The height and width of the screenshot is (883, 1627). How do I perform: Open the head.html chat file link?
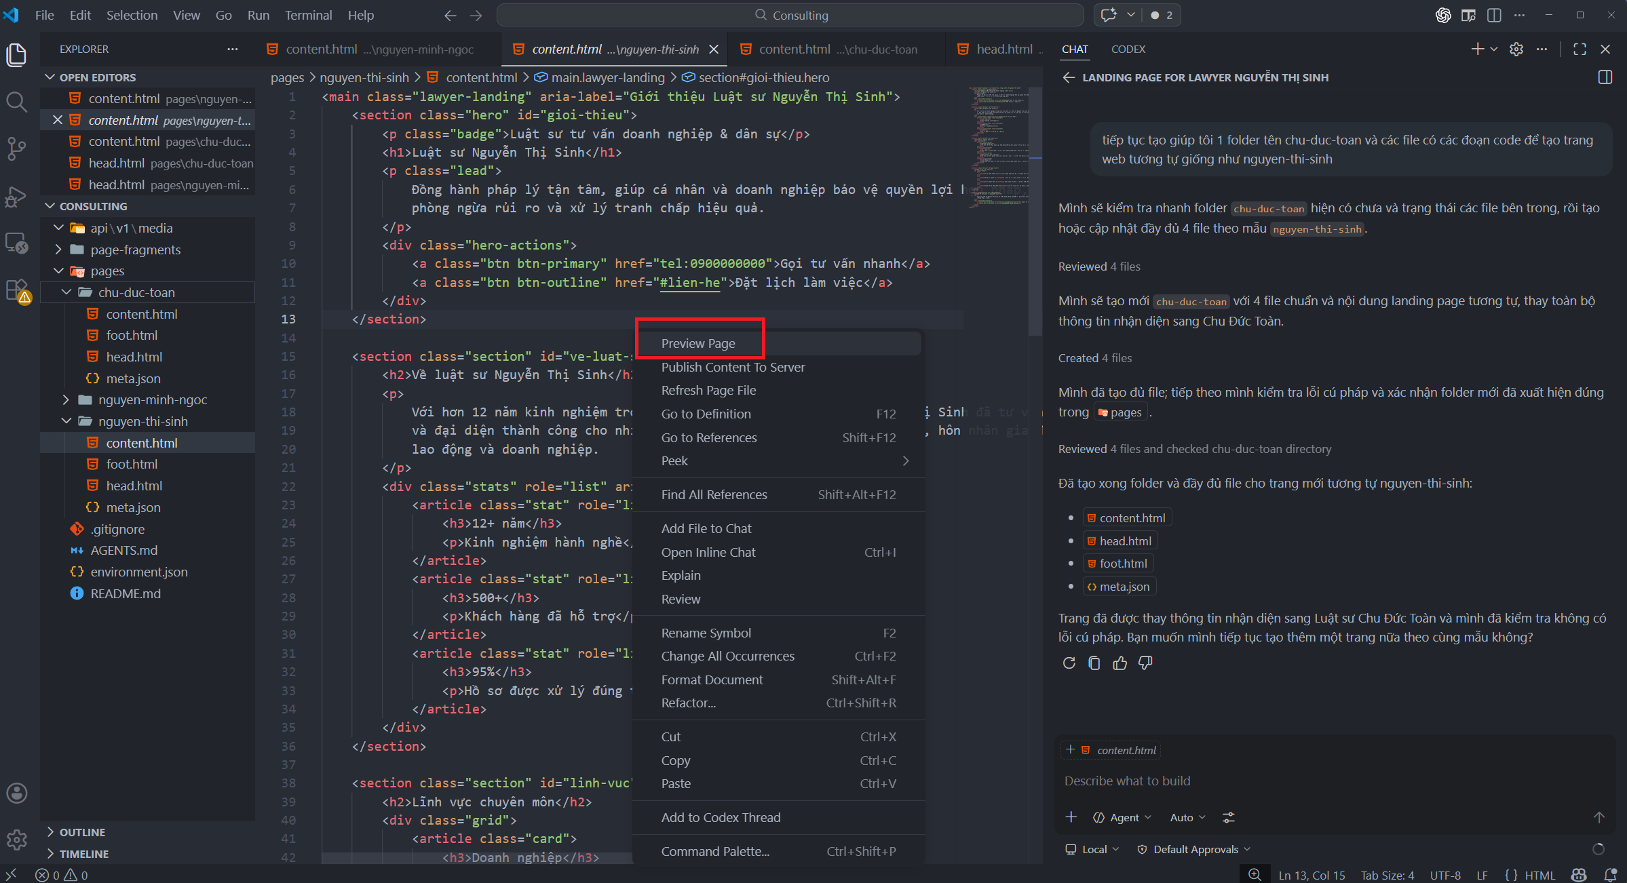pyautogui.click(x=1124, y=541)
